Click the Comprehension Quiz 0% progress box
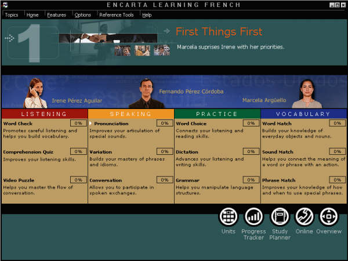 click(x=78, y=151)
